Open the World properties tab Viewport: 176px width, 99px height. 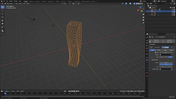pyautogui.click(x=147, y=51)
